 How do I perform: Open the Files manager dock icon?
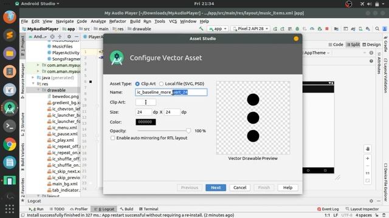(10, 53)
